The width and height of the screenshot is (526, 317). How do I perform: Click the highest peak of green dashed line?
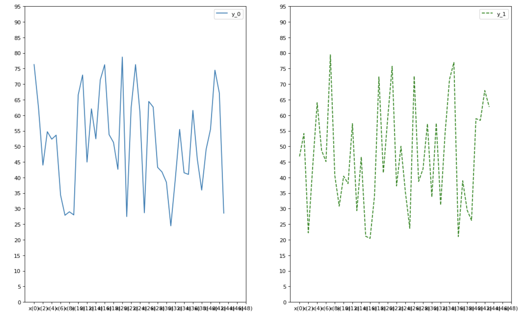point(330,55)
